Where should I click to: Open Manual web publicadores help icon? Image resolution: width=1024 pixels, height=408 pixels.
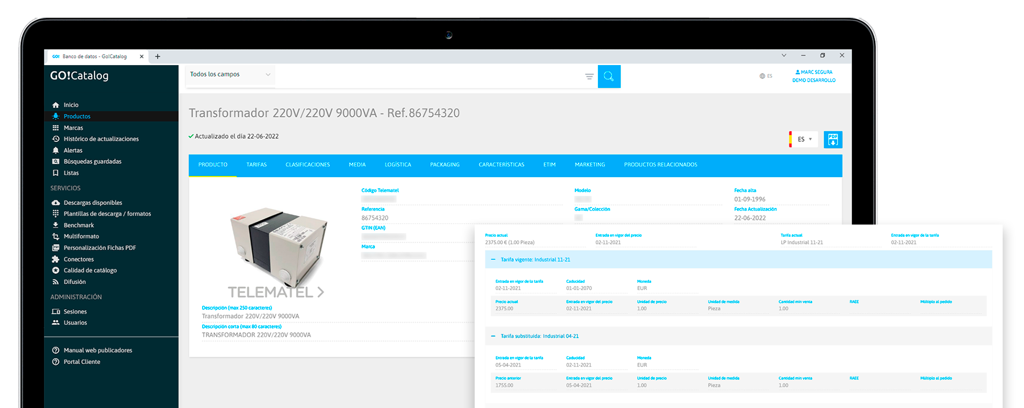pos(55,350)
